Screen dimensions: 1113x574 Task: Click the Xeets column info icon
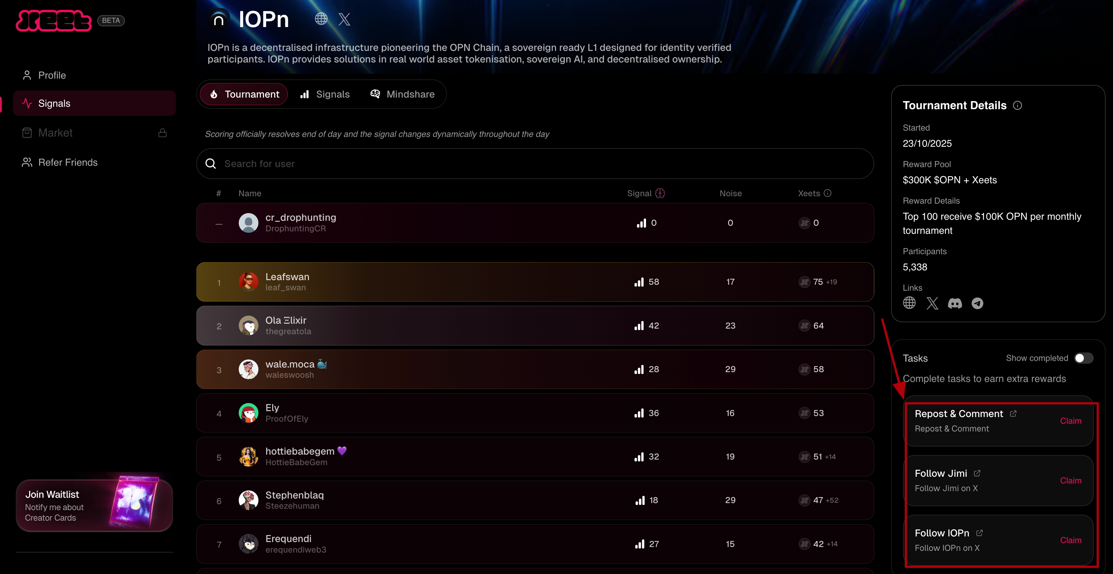(x=828, y=193)
